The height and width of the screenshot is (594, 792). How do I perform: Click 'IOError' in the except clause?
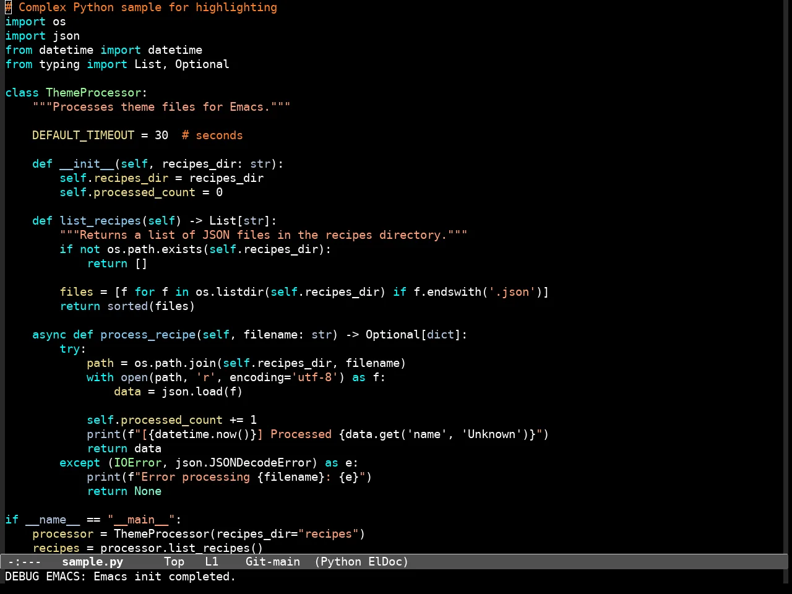tap(138, 463)
